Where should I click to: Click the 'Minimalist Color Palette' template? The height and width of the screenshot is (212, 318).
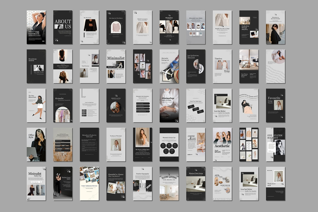196,27
